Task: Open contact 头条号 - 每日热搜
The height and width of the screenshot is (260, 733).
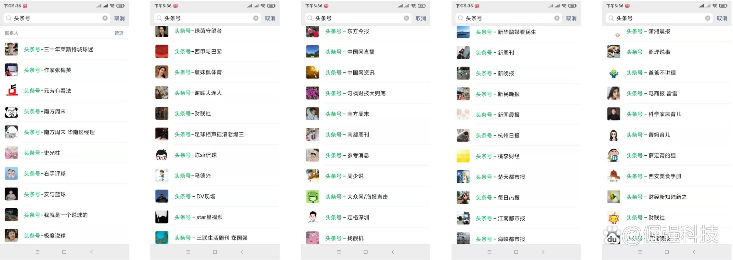Action: (516, 198)
